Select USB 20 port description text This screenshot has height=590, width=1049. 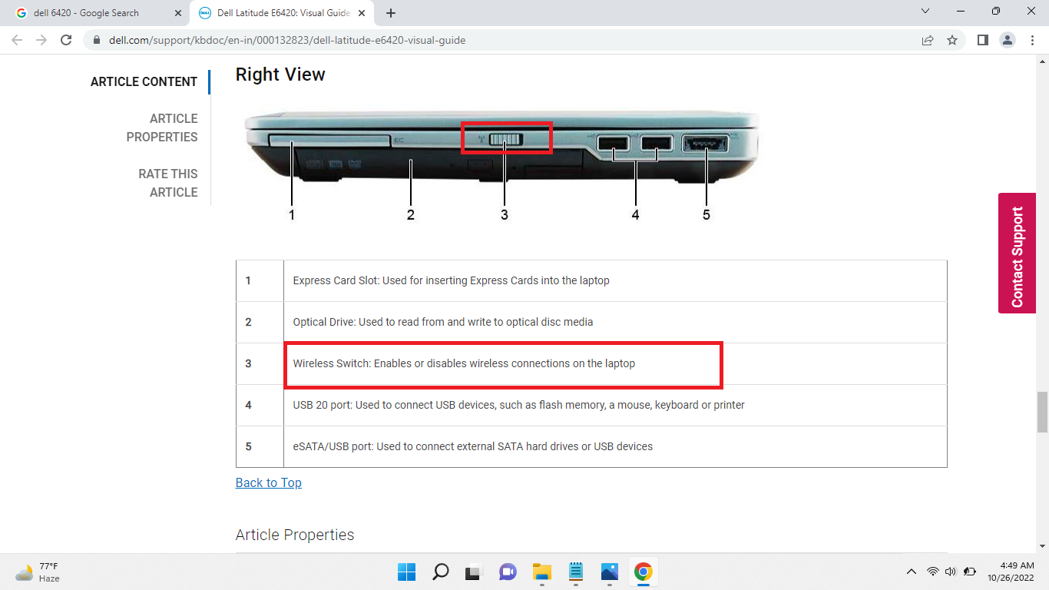(x=518, y=405)
